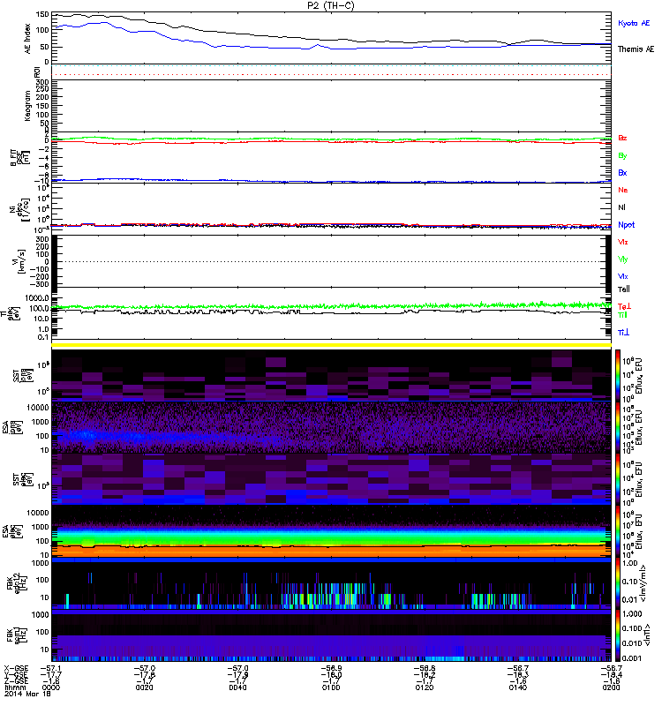The image size is (662, 706).
Task: Click the red Bz legend label
Action: pos(622,138)
